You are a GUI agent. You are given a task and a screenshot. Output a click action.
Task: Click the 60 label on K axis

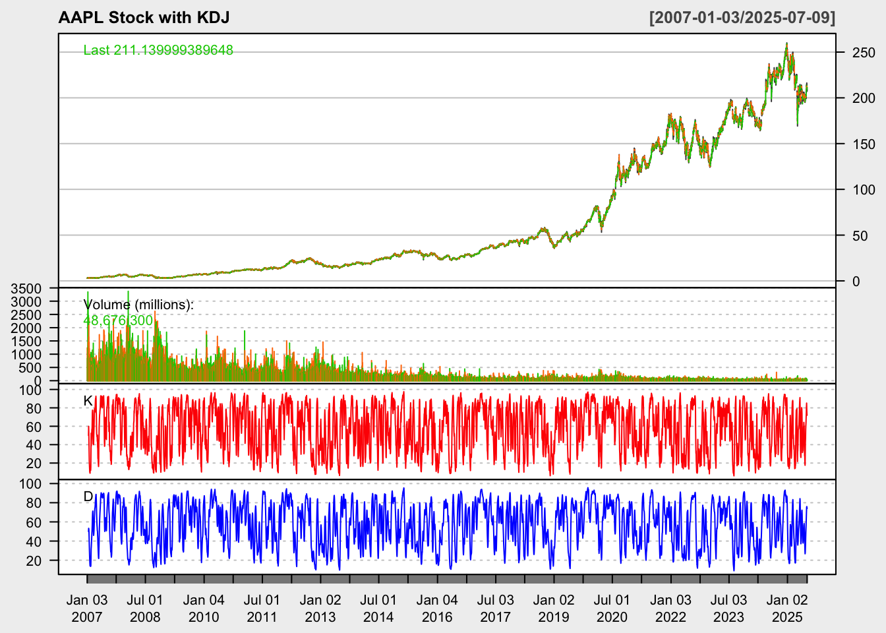[34, 427]
